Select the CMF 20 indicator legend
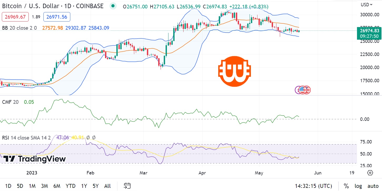Image resolution: width=382 pixels, height=191 pixels. 10,102
